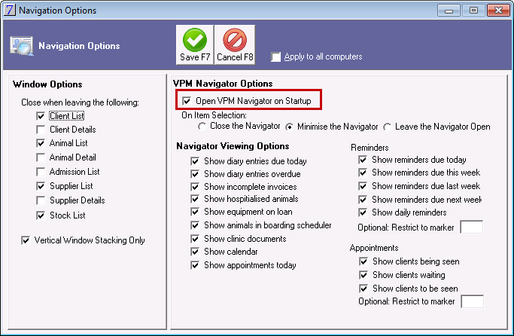This screenshot has width=514, height=336.
Task: Toggle Show calendar checkbox
Action: (195, 252)
